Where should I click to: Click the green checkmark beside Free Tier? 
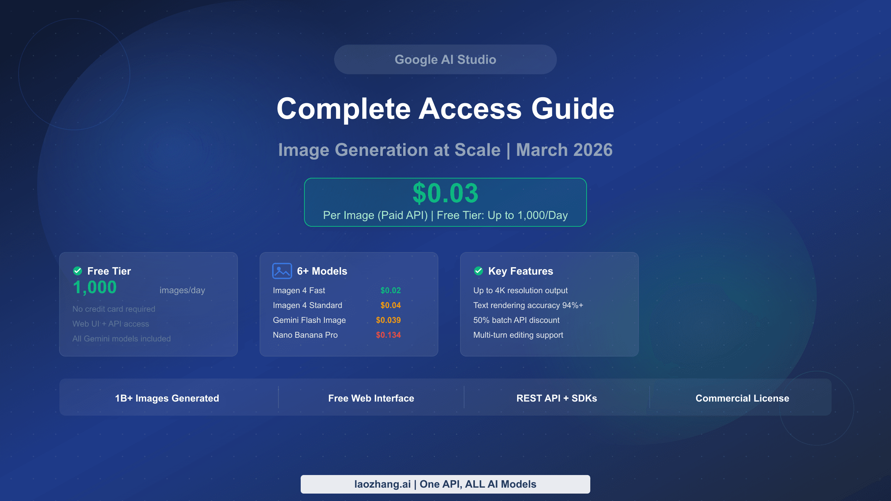pos(78,271)
